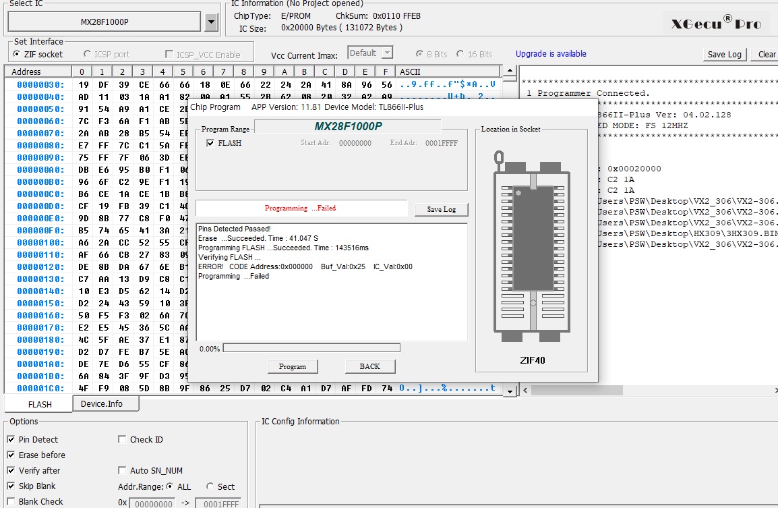Enable the Check ID checkbox
Image resolution: width=778 pixels, height=508 pixels.
pos(122,440)
